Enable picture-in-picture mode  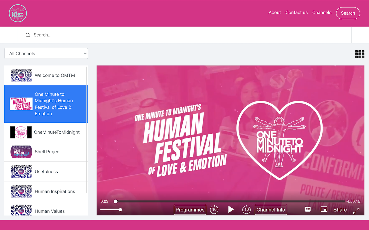pyautogui.click(x=324, y=209)
